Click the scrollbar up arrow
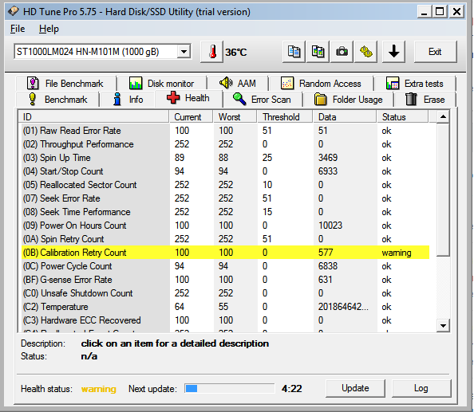Image resolution: width=474 pixels, height=412 pixels. coord(443,116)
